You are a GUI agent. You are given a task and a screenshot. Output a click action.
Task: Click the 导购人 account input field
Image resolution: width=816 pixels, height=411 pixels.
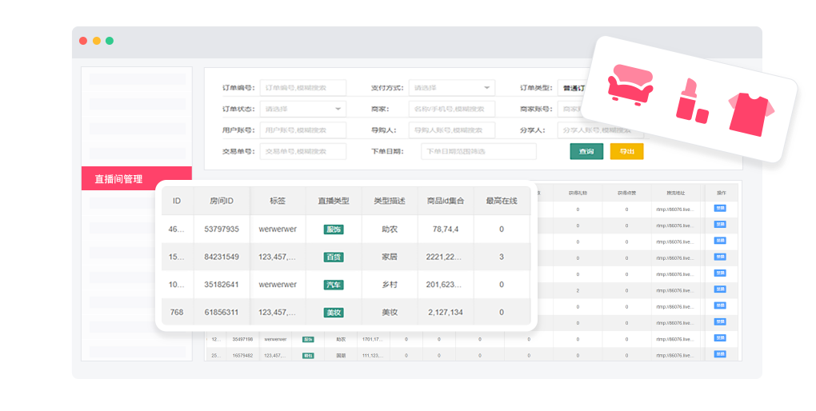pos(451,130)
